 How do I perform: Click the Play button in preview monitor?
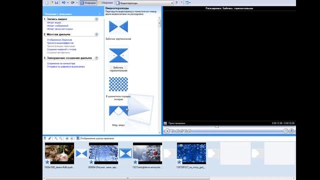click(167, 131)
